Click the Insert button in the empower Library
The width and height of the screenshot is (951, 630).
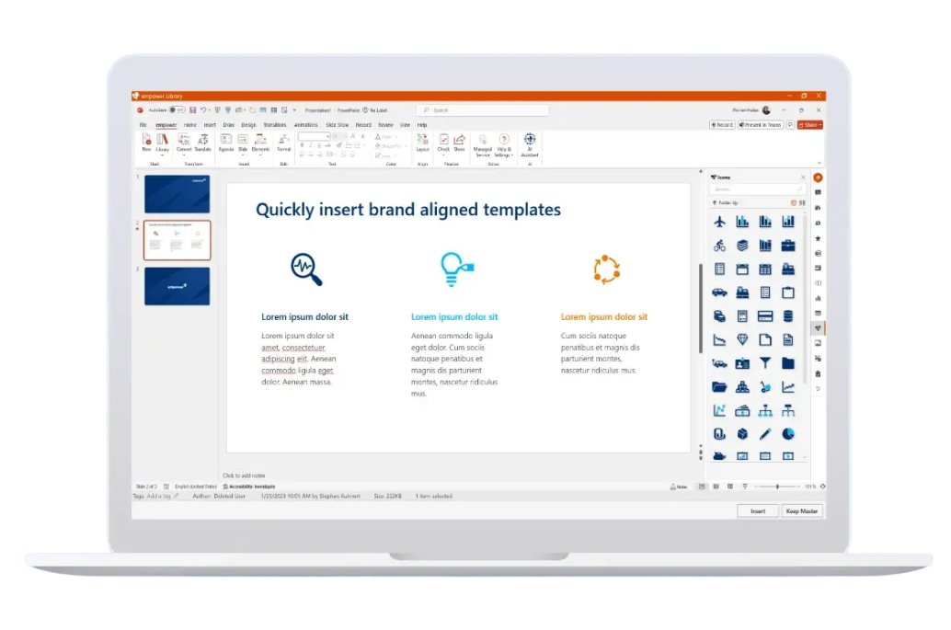(758, 511)
